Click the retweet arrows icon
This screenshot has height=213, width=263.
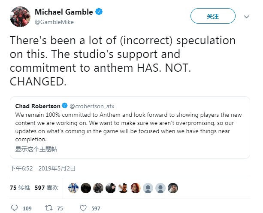pyautogui.click(x=49, y=208)
